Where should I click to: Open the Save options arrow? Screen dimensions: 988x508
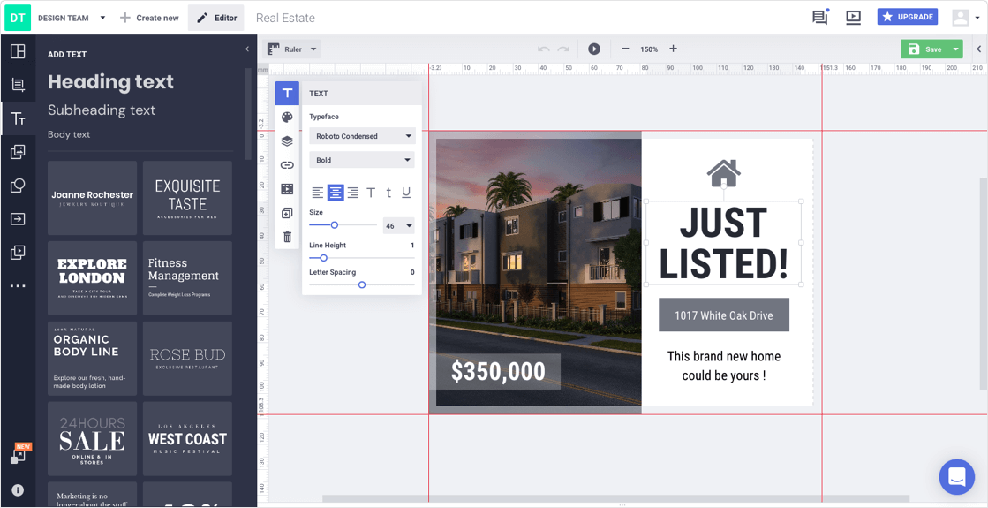[956, 49]
